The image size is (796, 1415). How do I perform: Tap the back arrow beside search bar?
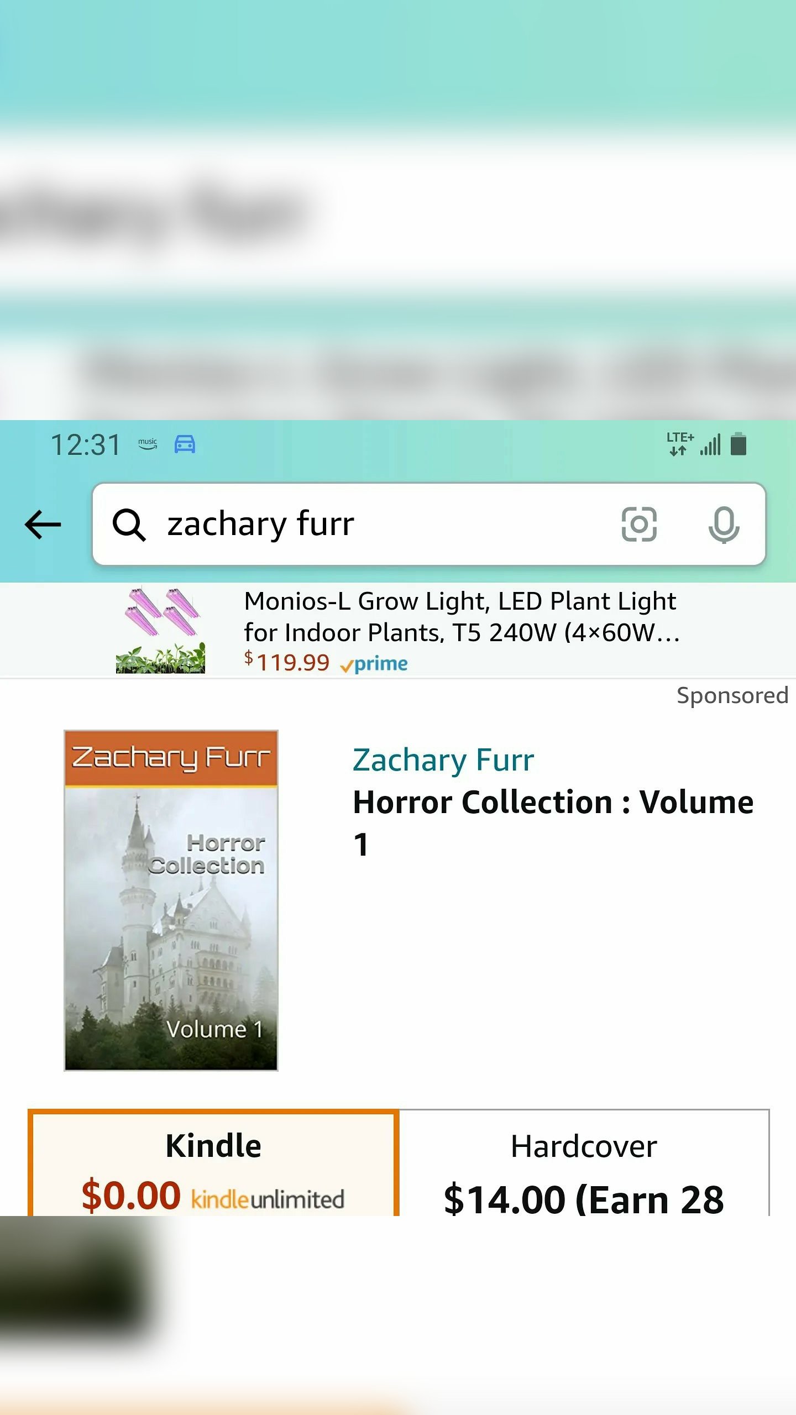[x=43, y=524]
